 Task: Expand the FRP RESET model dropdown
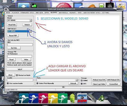30,31
